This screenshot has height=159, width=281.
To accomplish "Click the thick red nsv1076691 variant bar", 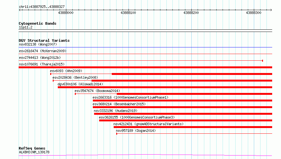I will click(x=145, y=67).
